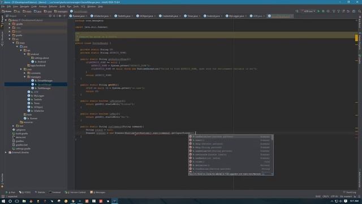Toggle the Favorites side tool window tab
This screenshot has width=362, height=204.
pos(2,180)
